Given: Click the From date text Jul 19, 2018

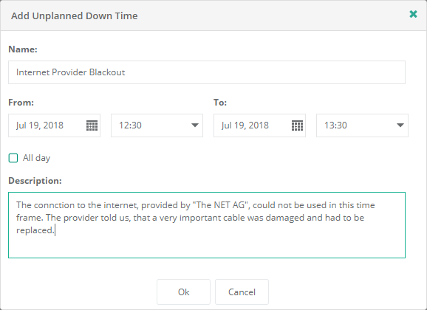Looking at the screenshot, I should point(40,125).
